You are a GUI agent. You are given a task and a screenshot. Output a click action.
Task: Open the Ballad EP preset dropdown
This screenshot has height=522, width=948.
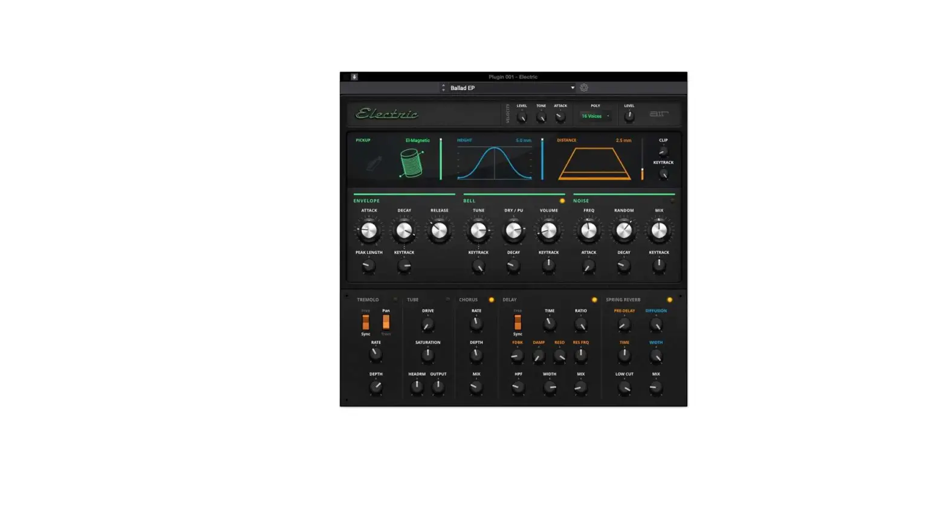511,88
